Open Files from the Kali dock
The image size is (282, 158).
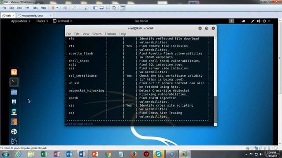14,92
